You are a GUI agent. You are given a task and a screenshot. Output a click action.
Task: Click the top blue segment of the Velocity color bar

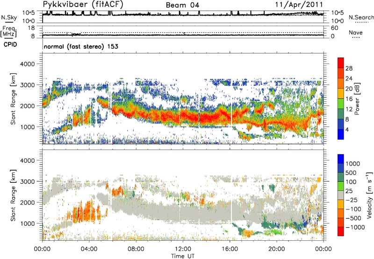click(x=341, y=159)
